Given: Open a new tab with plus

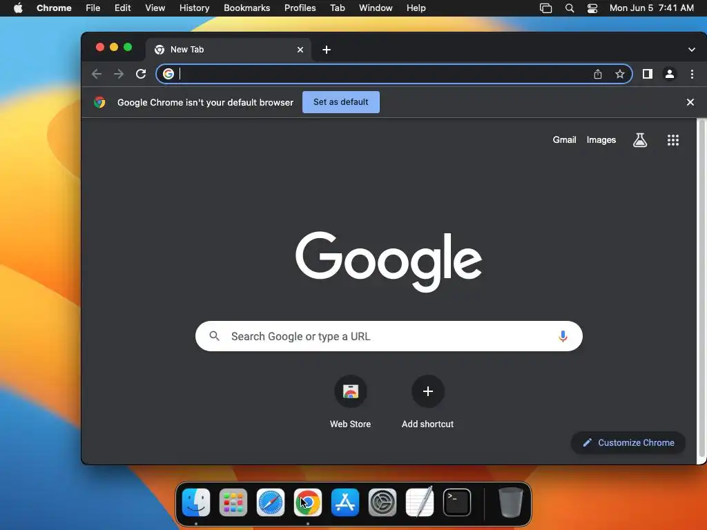Looking at the screenshot, I should [x=327, y=50].
